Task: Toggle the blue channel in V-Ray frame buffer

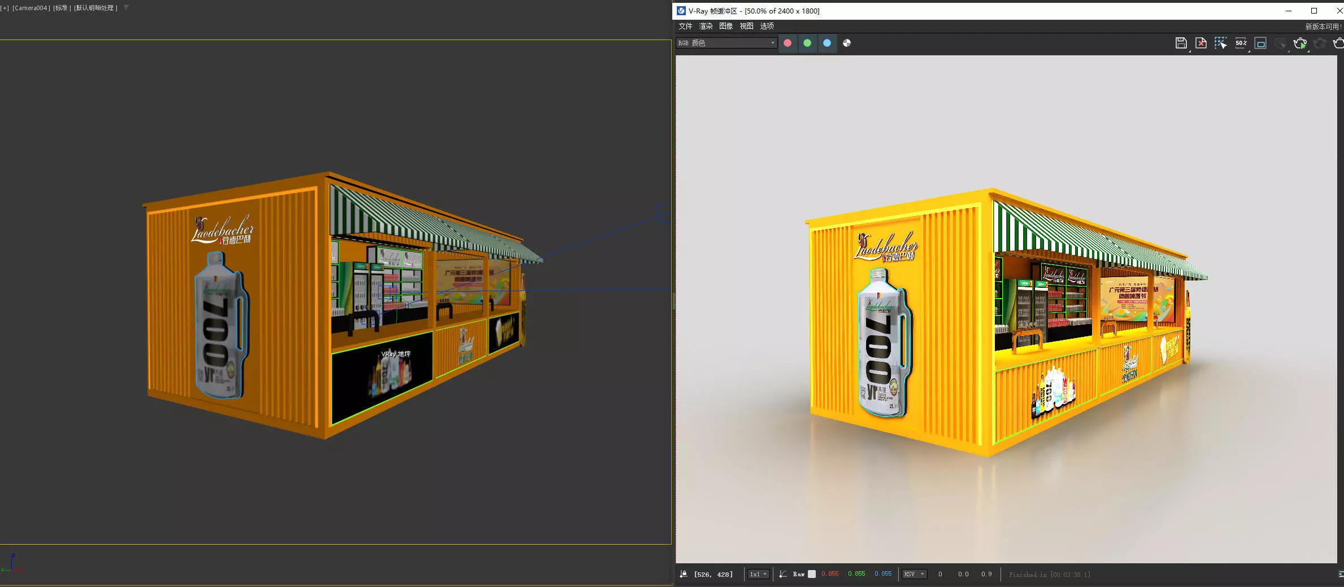Action: (x=827, y=43)
